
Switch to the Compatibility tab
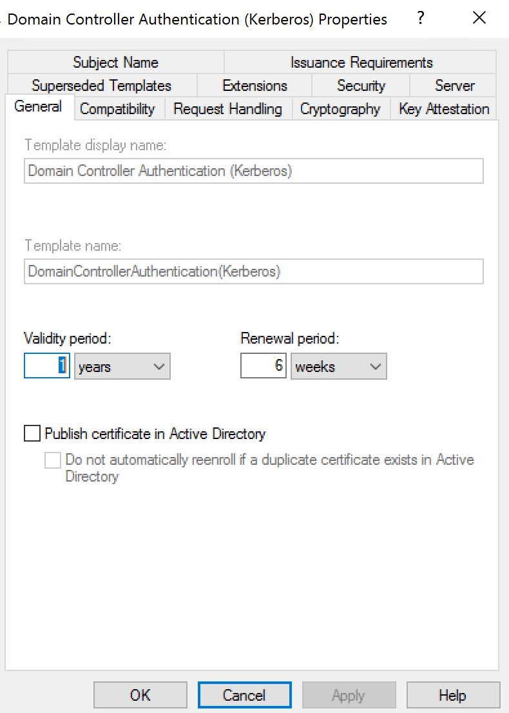117,109
